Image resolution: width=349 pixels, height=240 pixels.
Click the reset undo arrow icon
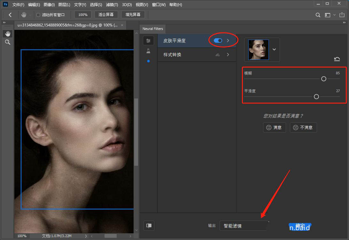pyautogui.click(x=337, y=59)
